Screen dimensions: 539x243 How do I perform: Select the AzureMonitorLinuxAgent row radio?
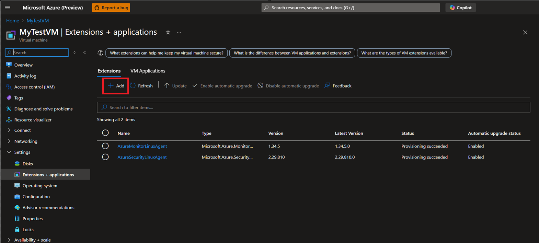pos(105,146)
